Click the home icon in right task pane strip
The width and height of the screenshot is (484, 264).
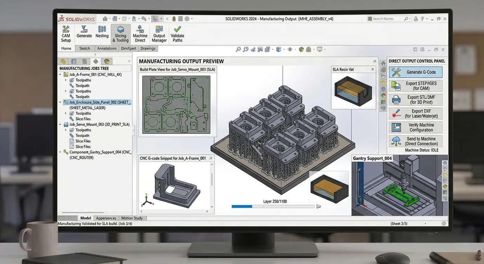pos(383,63)
